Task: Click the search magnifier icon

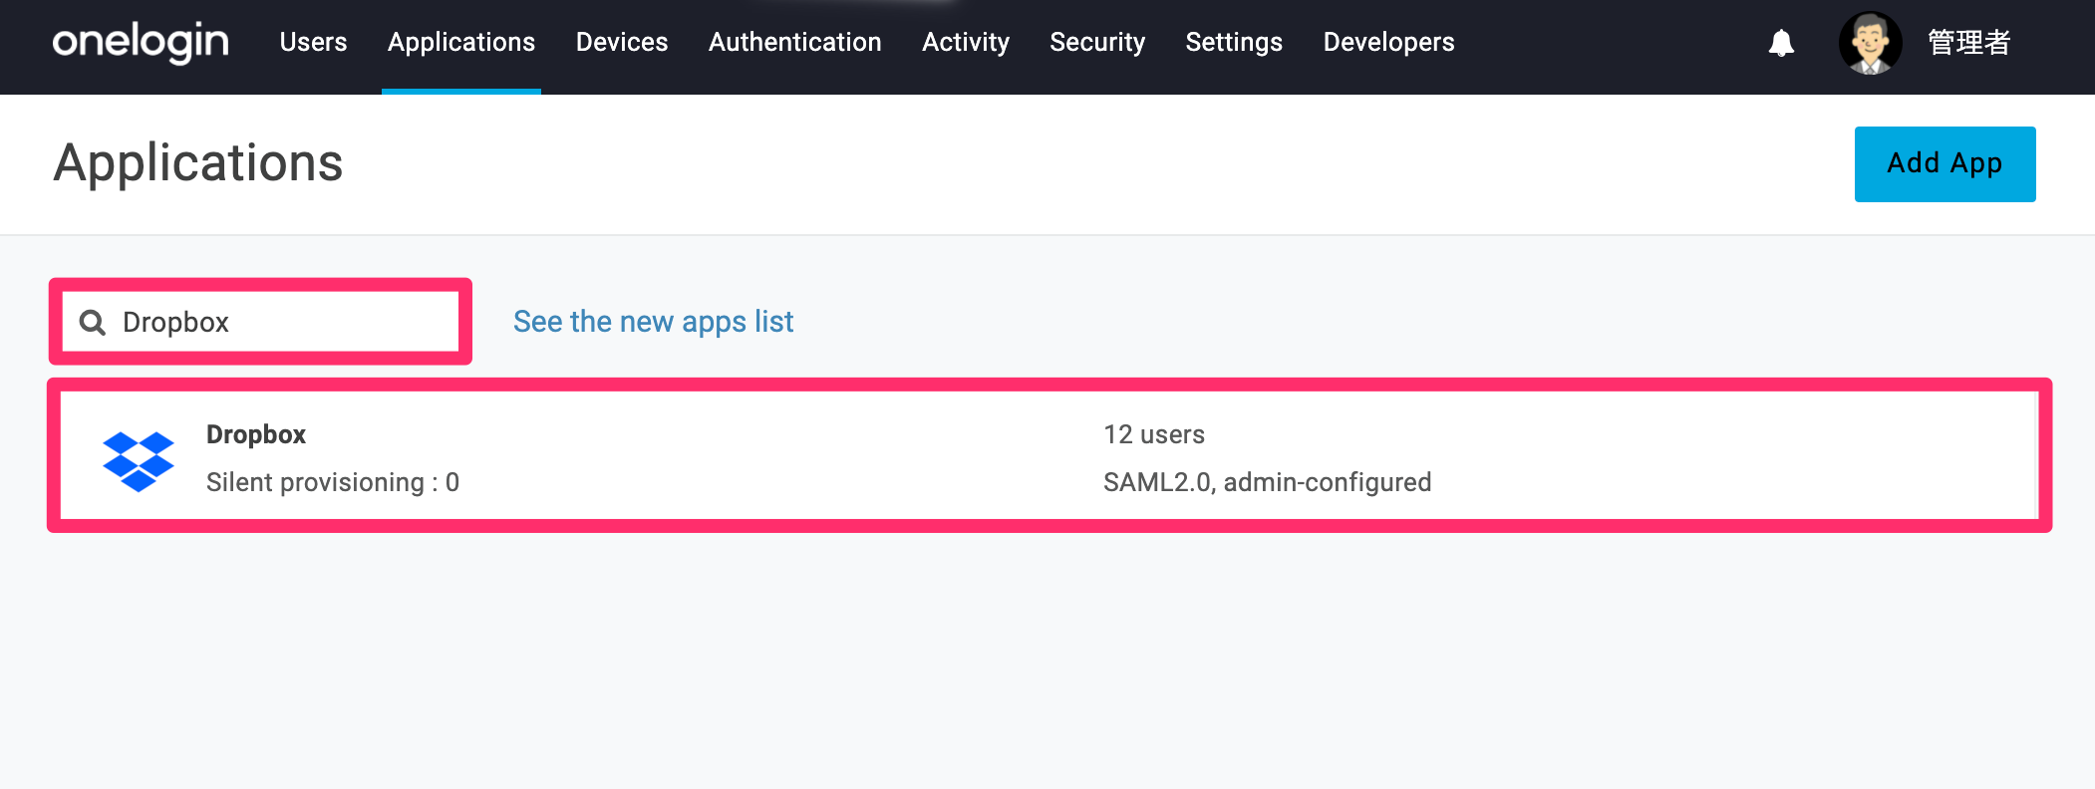Action: coord(93,322)
